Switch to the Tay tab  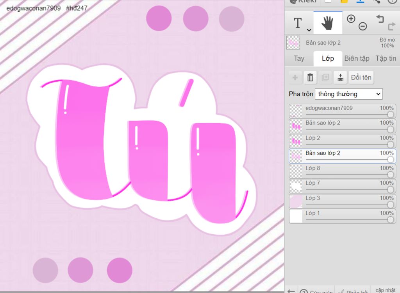tap(299, 59)
